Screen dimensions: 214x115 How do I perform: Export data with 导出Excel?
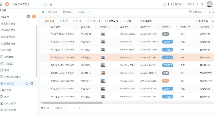click(x=93, y=21)
